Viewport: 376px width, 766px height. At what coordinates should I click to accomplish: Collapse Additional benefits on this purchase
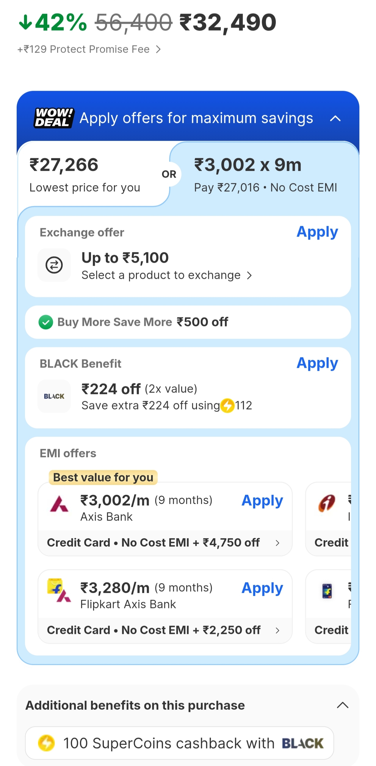tap(342, 705)
